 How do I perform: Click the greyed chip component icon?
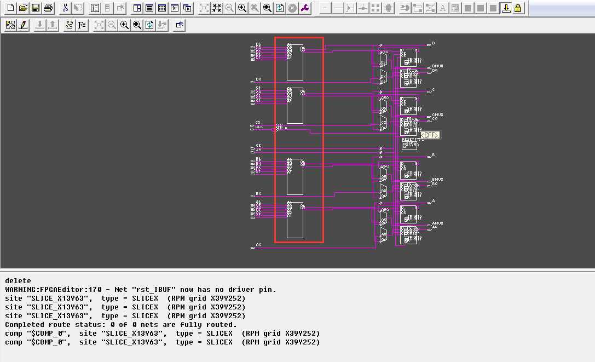pos(388,8)
